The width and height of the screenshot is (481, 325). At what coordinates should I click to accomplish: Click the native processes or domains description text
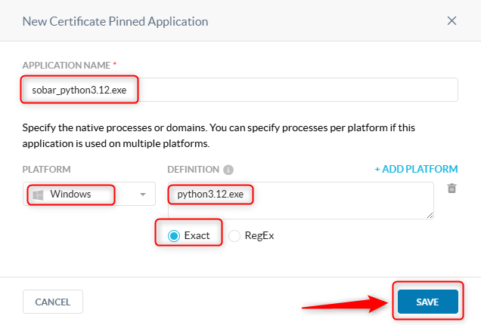(219, 136)
